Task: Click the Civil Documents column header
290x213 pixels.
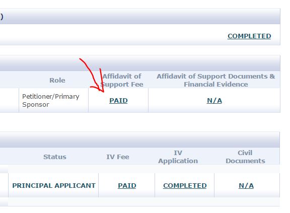Action: tap(245, 157)
